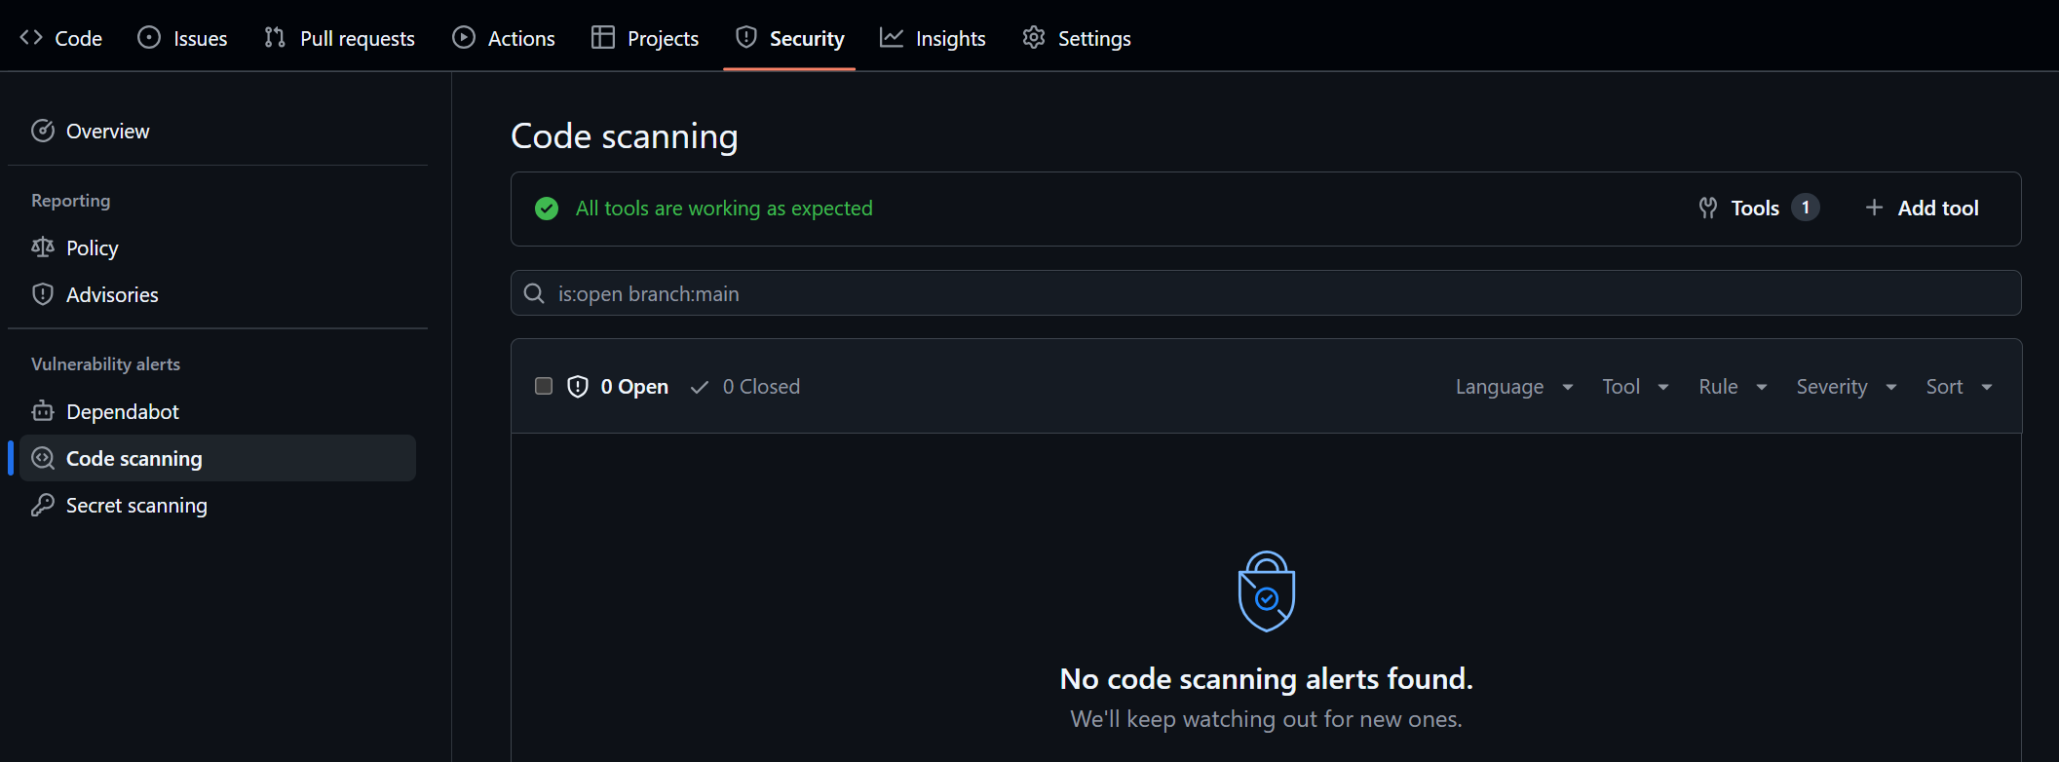Click the shield icon beside 0 Open
Image resolution: width=2059 pixels, height=762 pixels.
coord(578,387)
